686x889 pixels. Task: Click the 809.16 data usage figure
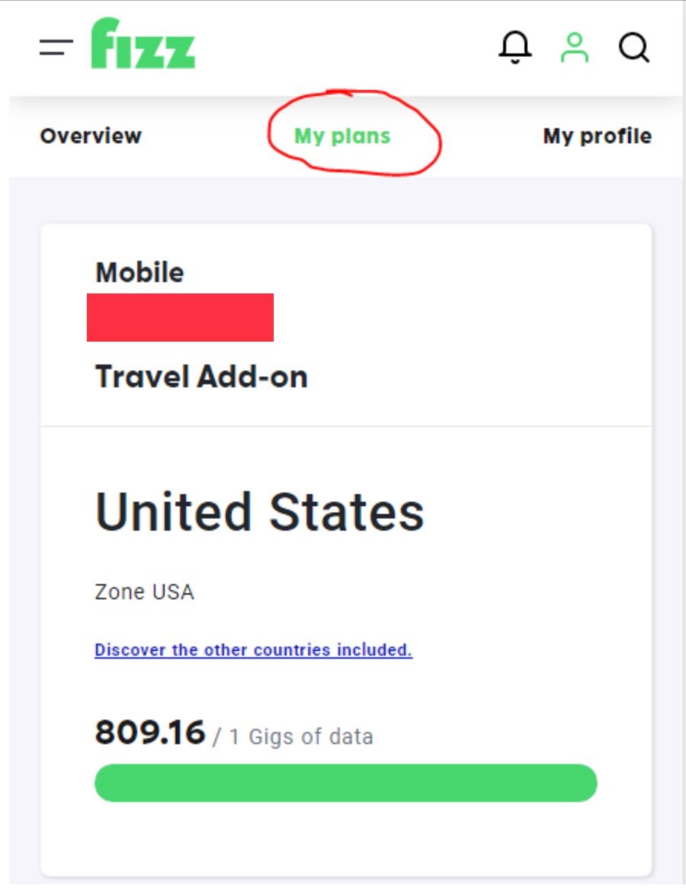click(150, 733)
